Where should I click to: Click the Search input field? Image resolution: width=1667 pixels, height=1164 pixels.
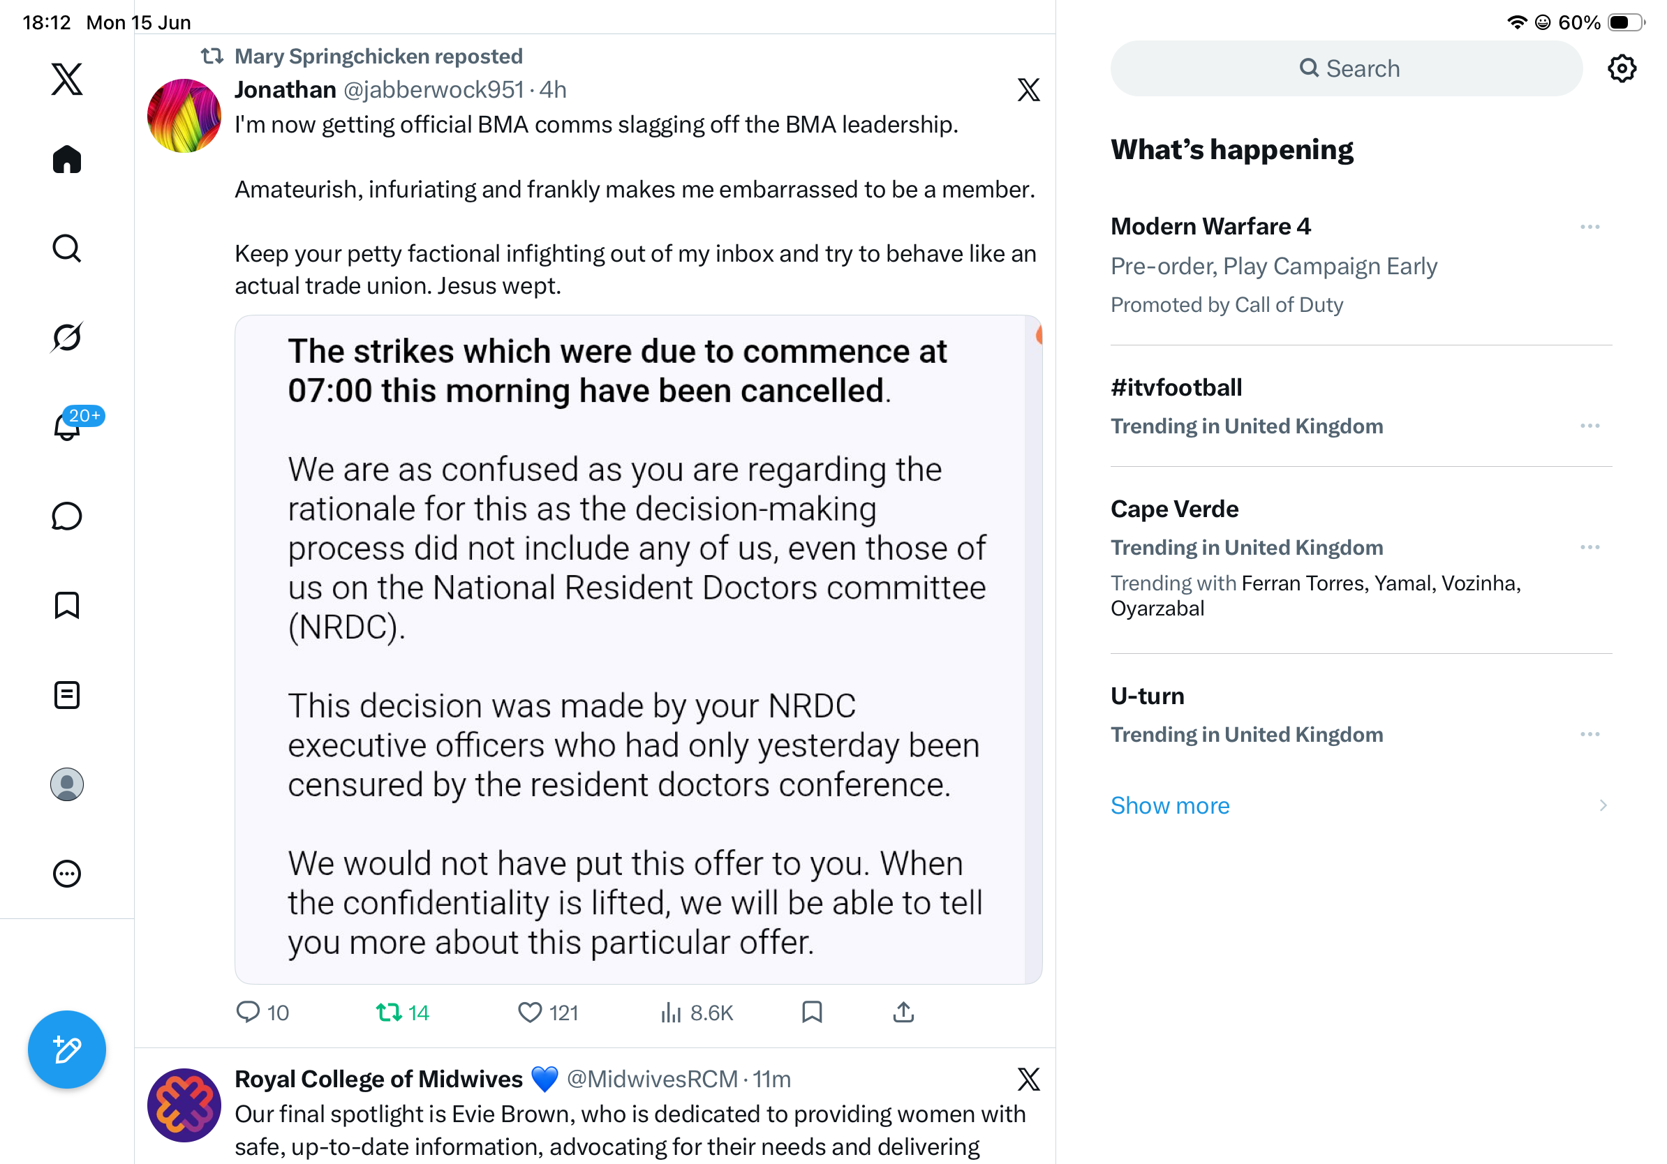tap(1346, 68)
